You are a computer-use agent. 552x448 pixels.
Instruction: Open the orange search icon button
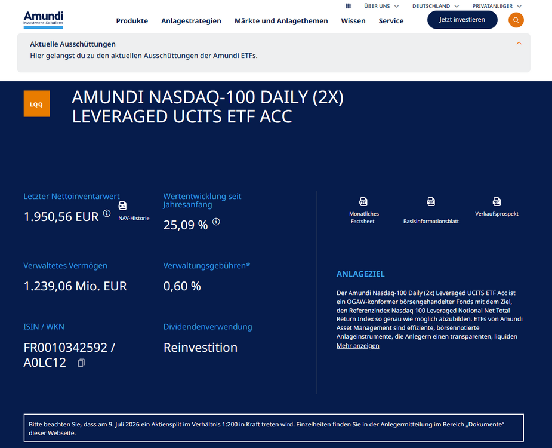point(516,20)
